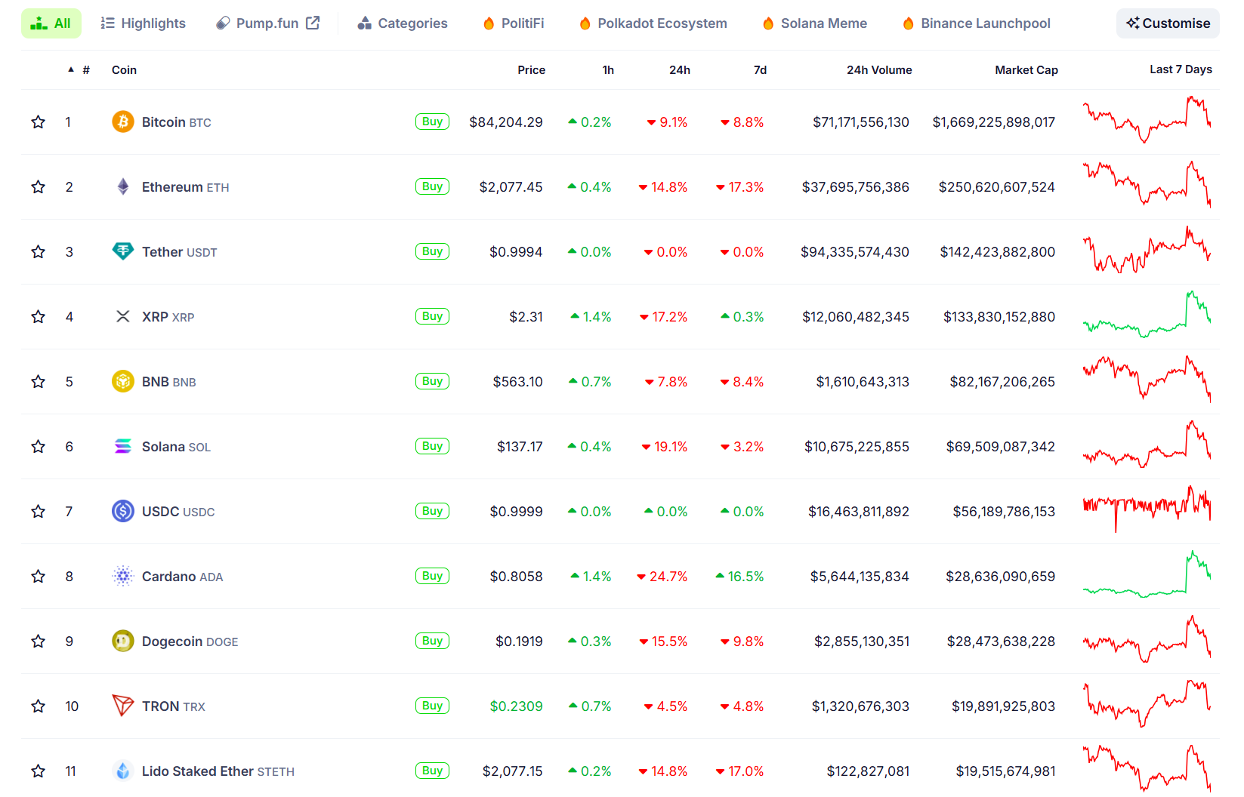Star USDC for the watchlist
Screen dimensions: 1244x797
[39, 511]
